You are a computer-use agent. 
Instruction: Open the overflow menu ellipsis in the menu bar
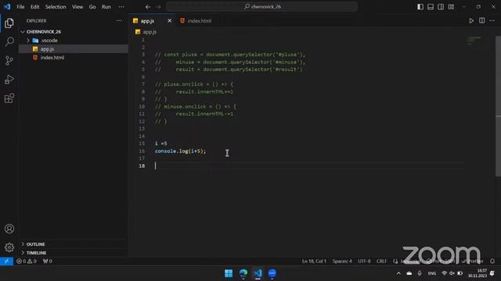point(121,7)
